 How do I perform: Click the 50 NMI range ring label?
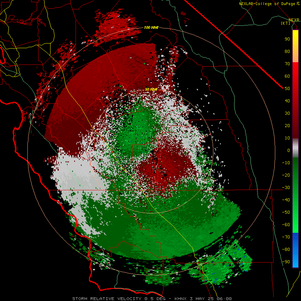point(151,89)
